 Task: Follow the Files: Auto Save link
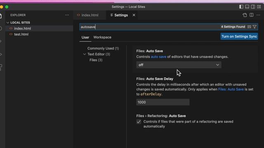pyautogui.click(x=231, y=89)
